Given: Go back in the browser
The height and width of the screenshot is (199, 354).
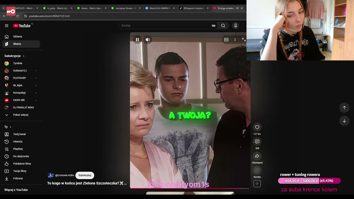Looking at the screenshot, I should tap(4, 16).
